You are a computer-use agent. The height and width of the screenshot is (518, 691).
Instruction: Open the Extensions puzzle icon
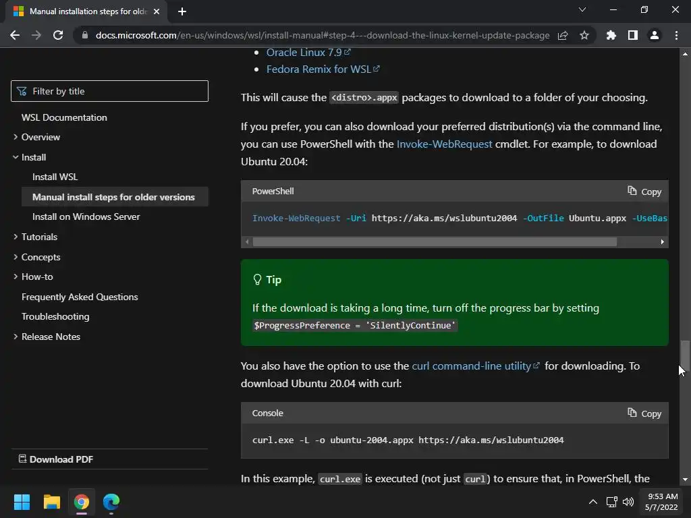pyautogui.click(x=611, y=35)
